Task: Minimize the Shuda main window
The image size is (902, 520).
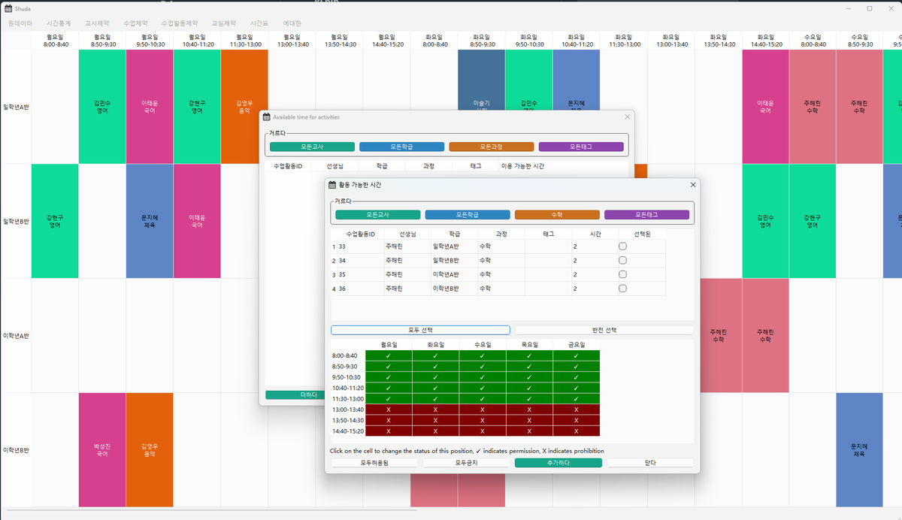Action: (x=848, y=8)
